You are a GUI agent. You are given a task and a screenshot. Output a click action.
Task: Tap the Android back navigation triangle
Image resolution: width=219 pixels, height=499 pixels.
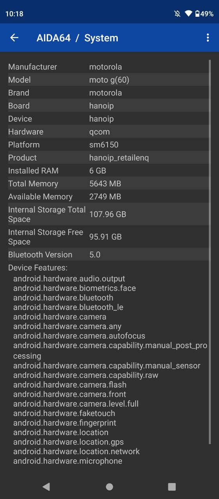(46, 486)
